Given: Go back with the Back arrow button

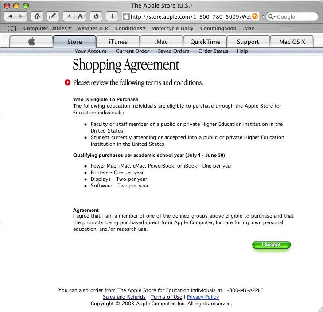Looking at the screenshot, I should click(10, 16).
